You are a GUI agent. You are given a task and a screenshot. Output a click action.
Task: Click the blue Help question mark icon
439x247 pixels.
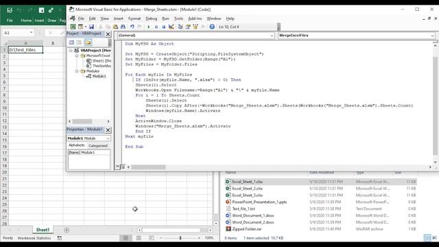(212, 27)
